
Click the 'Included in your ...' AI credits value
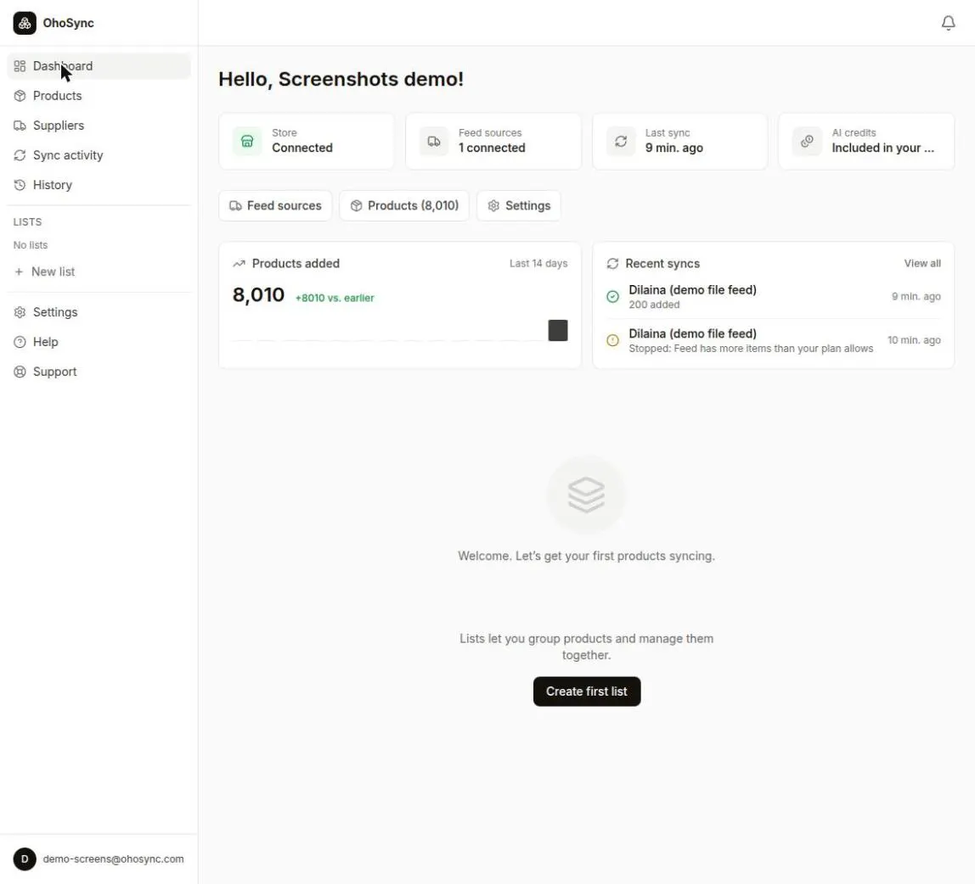point(883,148)
